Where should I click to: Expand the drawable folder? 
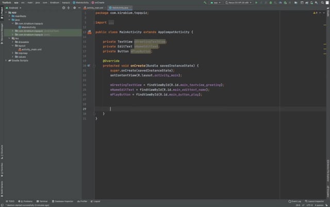[13, 42]
